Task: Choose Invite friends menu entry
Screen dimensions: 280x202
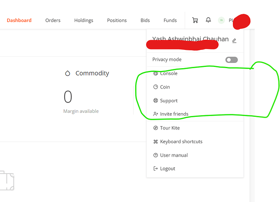Action: click(x=195, y=114)
